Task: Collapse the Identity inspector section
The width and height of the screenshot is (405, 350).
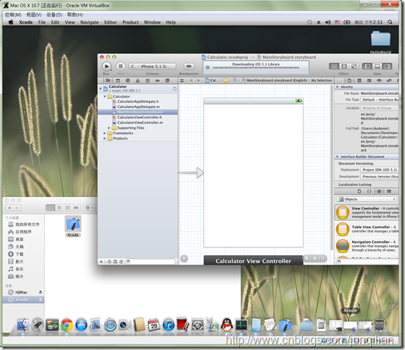Action: pos(337,87)
